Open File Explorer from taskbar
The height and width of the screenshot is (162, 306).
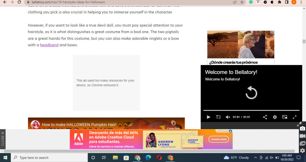point(115,158)
